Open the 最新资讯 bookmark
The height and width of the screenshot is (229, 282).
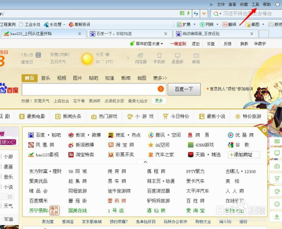tap(80, 24)
